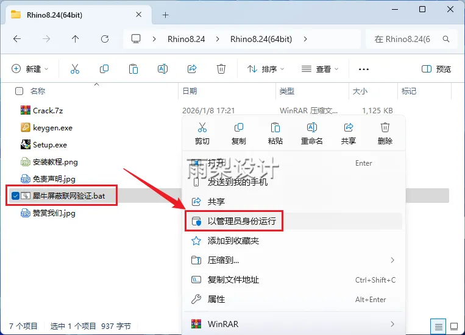Viewport: 465px width, 335px height.
Task: Choose 共享 in the context menu's top icon row
Action: 349,133
